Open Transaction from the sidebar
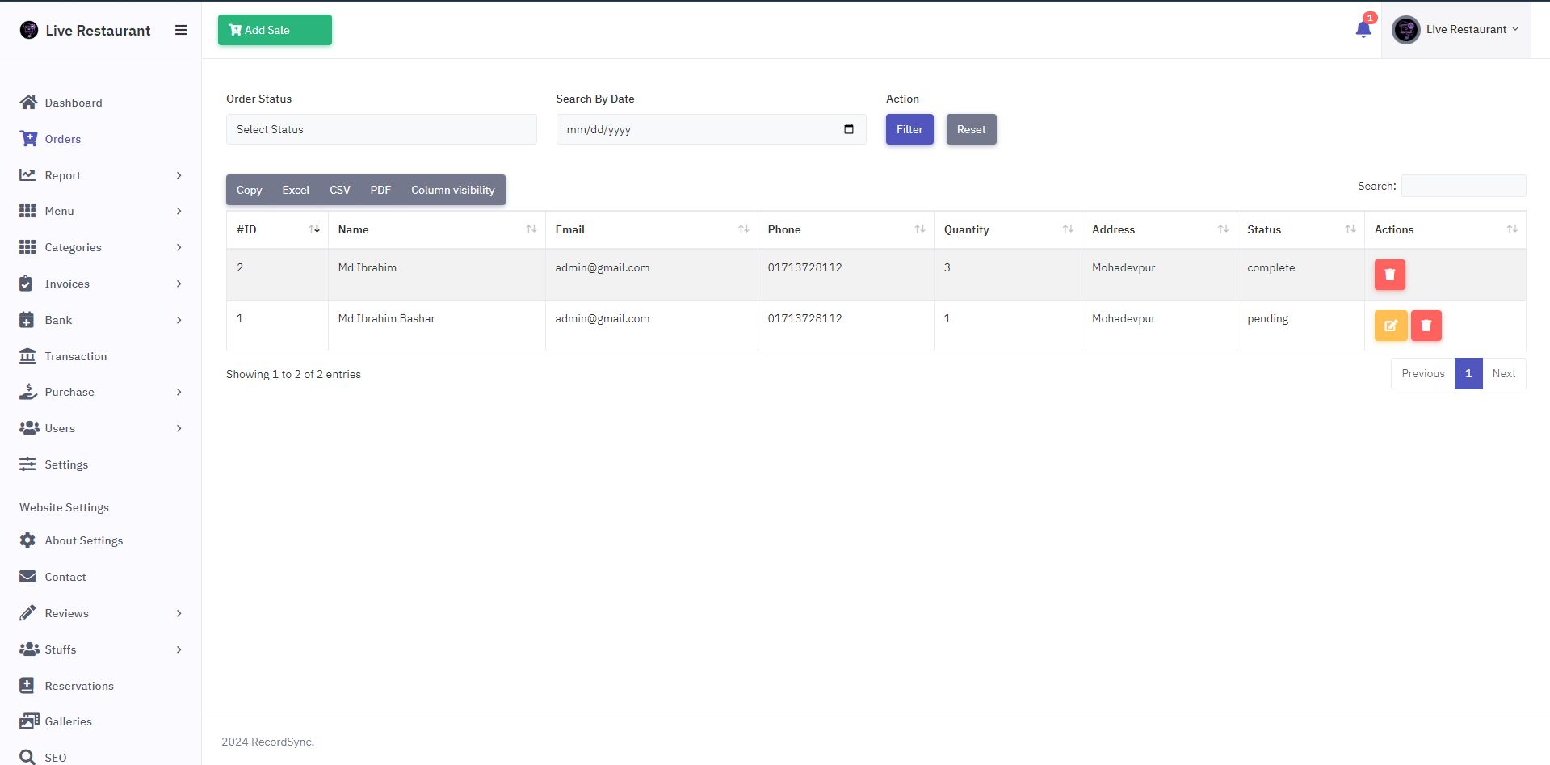The height and width of the screenshot is (765, 1550). (75, 356)
